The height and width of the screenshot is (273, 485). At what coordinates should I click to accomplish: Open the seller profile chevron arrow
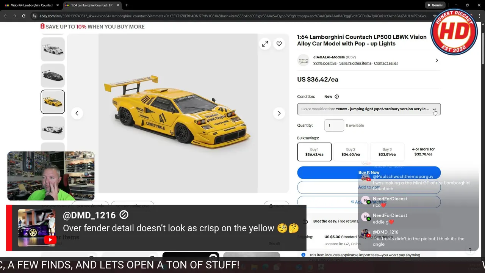[x=436, y=60]
